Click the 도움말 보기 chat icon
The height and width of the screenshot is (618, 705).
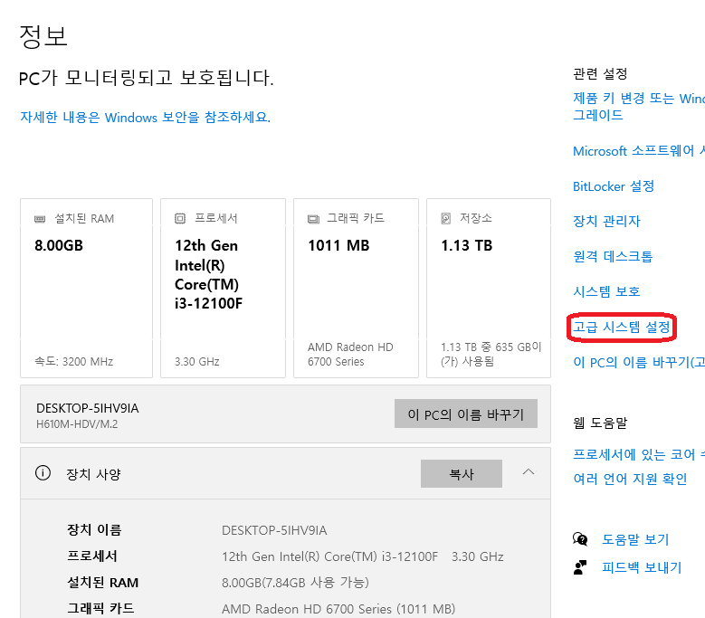click(580, 539)
